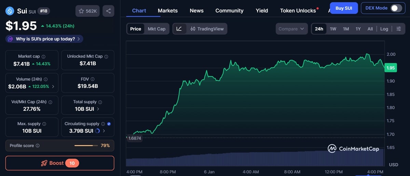Open the Markets tab
Screen dimensions: 410x176
pyautogui.click(x=168, y=11)
